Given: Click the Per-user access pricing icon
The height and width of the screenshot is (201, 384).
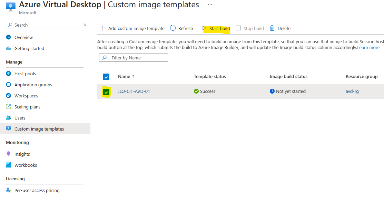Looking at the screenshot, I should tap(9, 190).
